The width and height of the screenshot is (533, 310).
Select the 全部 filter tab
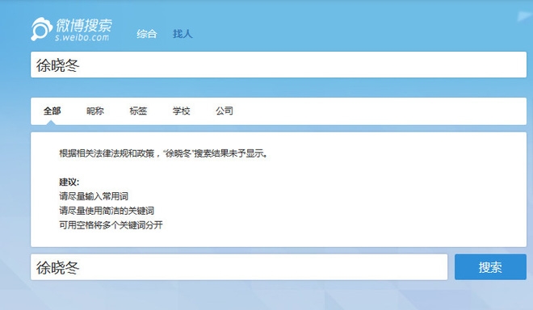pyautogui.click(x=52, y=111)
